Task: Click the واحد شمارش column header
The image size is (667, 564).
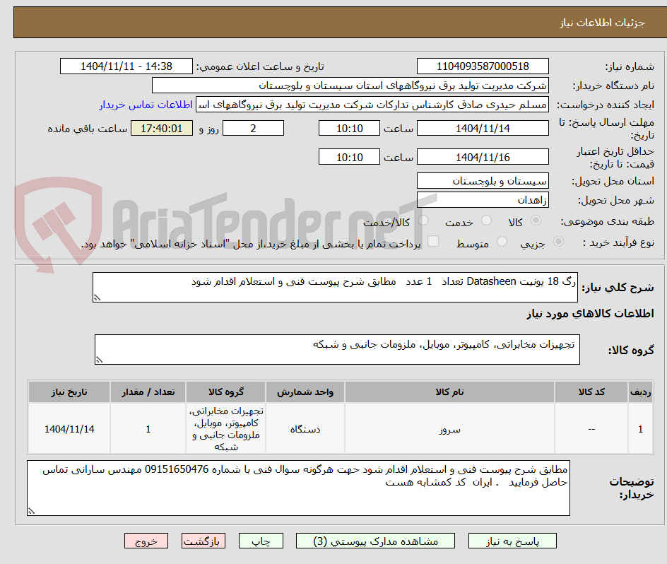Action: (305, 392)
